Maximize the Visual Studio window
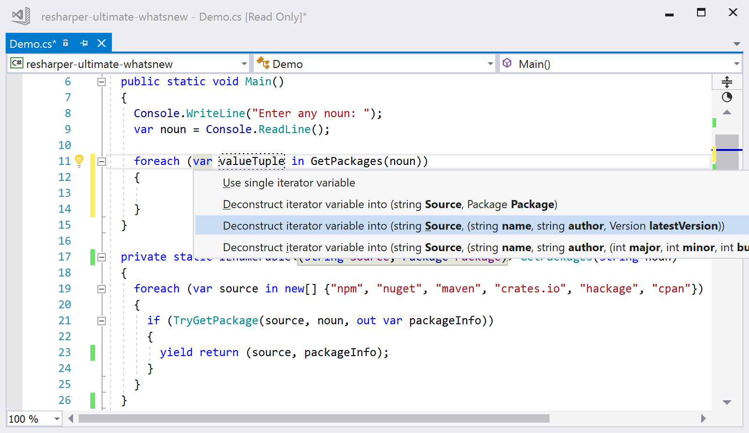749x433 pixels. coord(701,13)
